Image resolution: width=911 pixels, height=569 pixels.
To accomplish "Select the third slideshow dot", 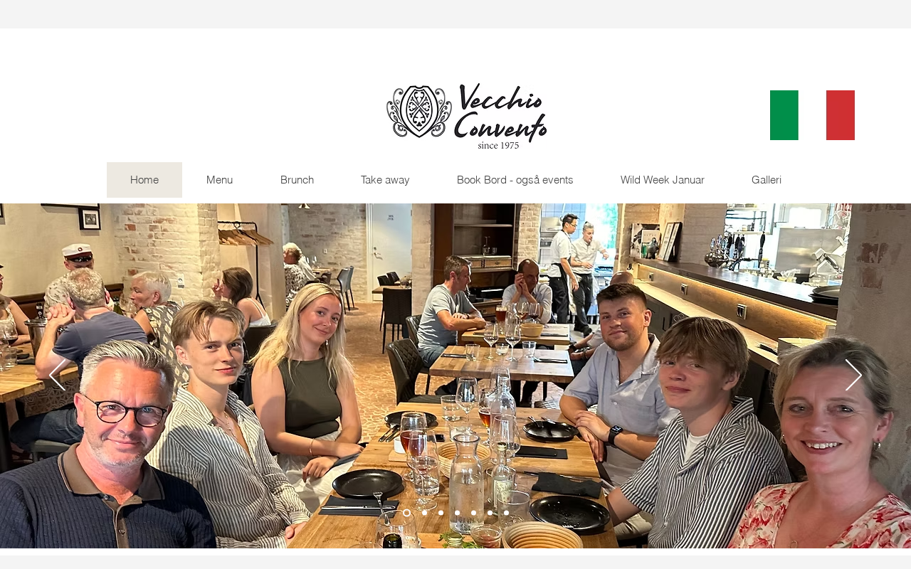I will (441, 513).
